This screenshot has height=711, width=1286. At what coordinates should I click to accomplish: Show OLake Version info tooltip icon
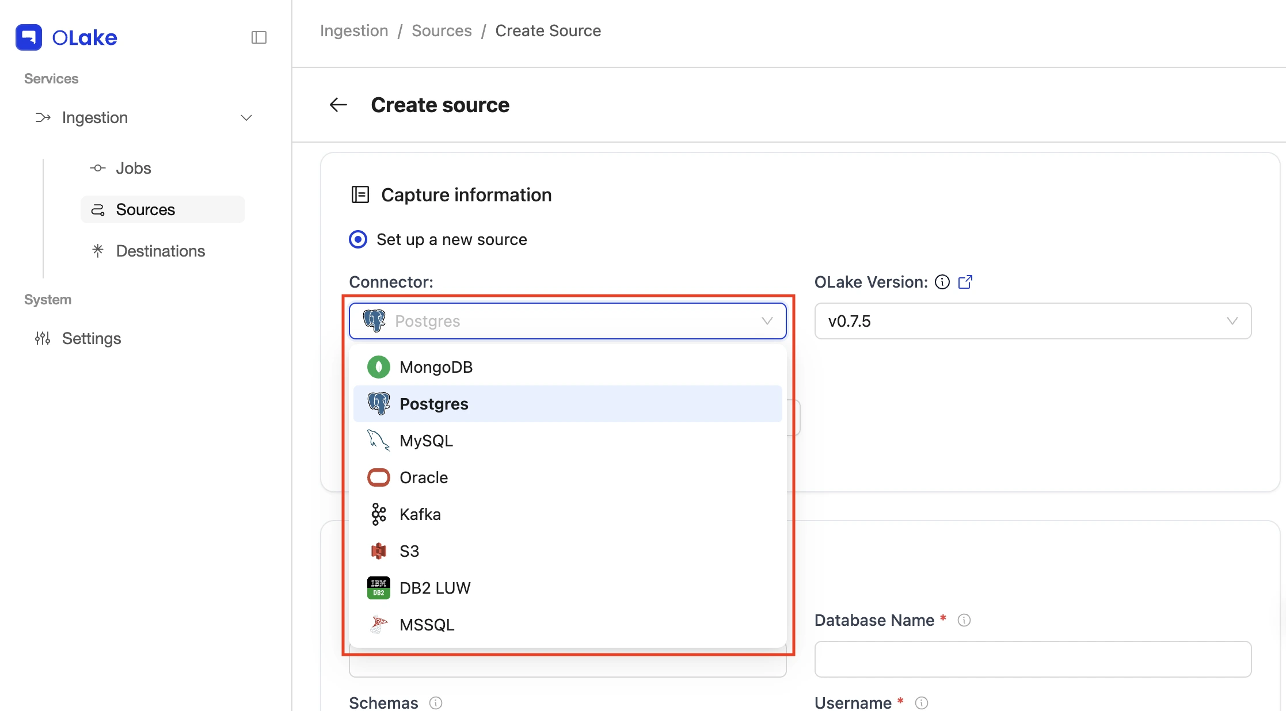pyautogui.click(x=942, y=282)
